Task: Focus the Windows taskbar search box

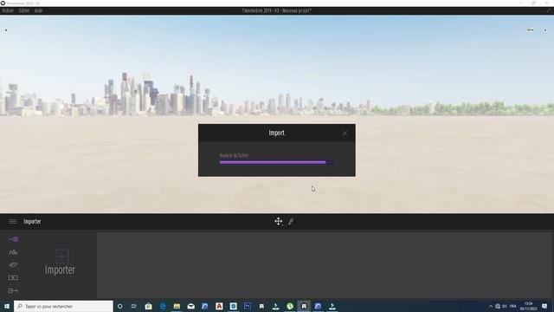Action: (63, 306)
